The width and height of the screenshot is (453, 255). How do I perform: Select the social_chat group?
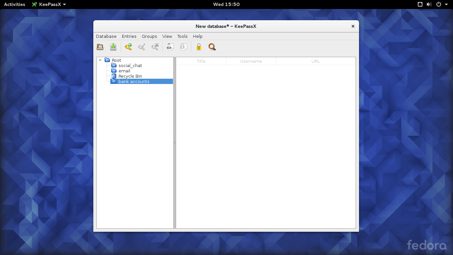(x=130, y=65)
